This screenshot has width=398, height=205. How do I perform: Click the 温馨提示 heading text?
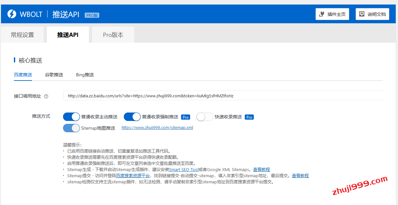[x=72, y=145]
